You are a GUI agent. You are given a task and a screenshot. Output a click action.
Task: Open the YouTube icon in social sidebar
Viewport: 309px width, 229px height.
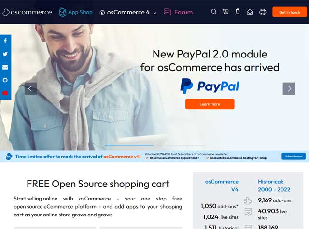[x=5, y=93]
